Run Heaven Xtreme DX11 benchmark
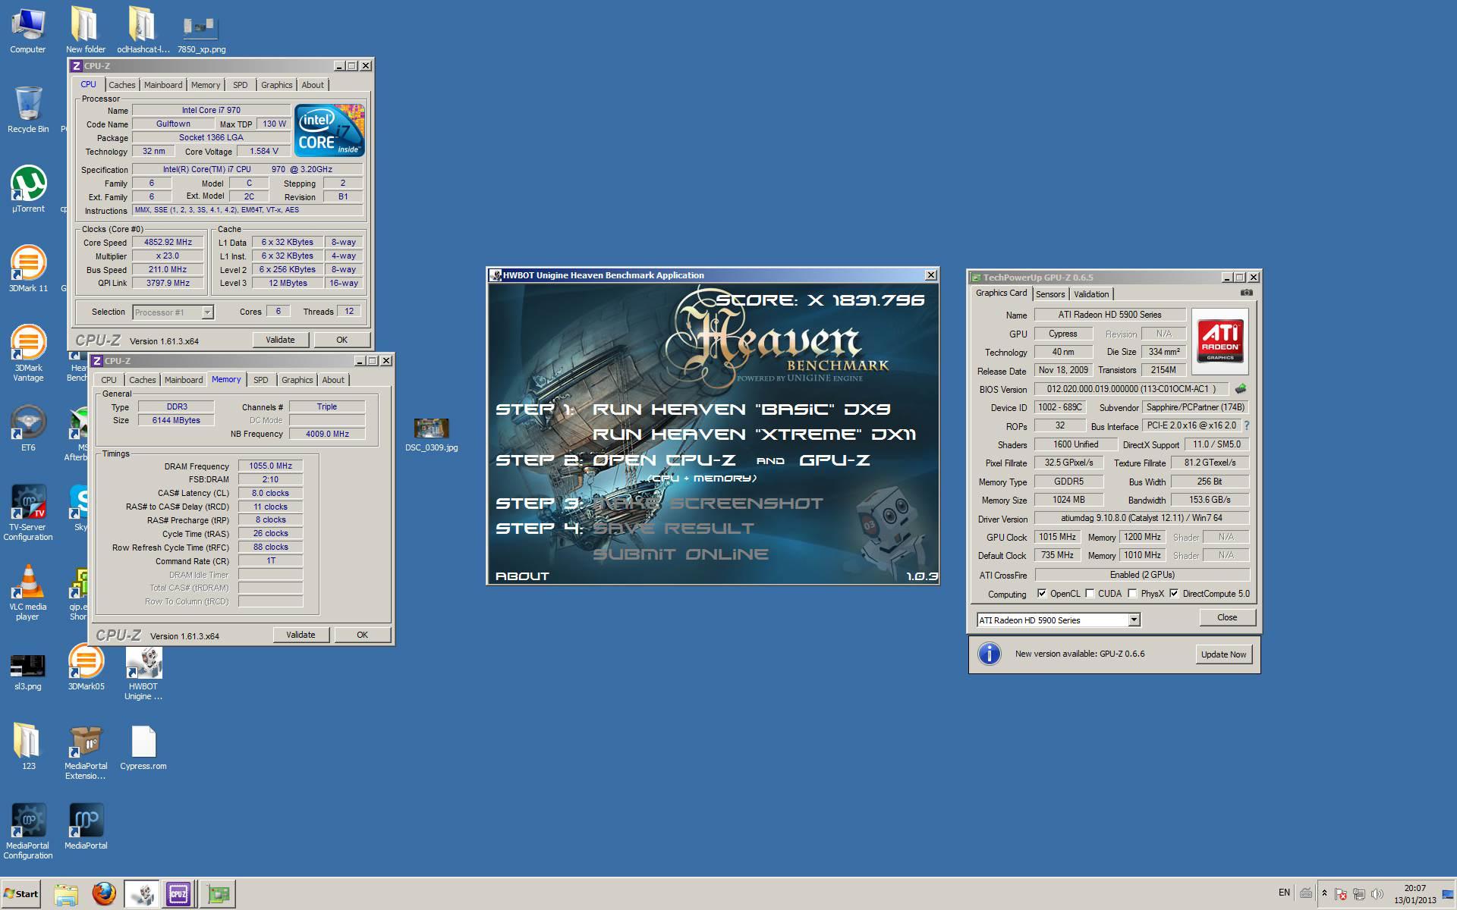This screenshot has height=910, width=1457. [x=754, y=435]
